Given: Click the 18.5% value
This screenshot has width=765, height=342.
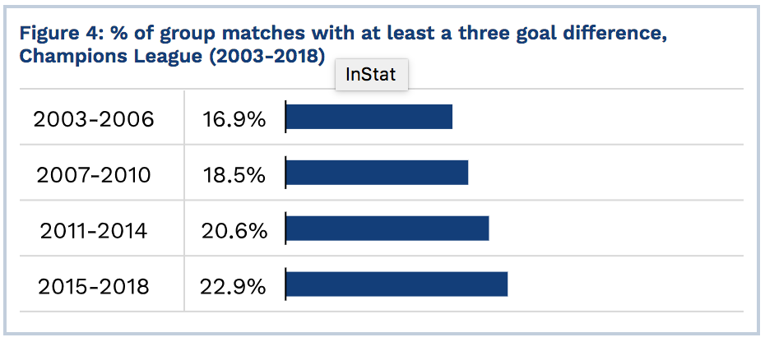Looking at the screenshot, I should pos(234,174).
